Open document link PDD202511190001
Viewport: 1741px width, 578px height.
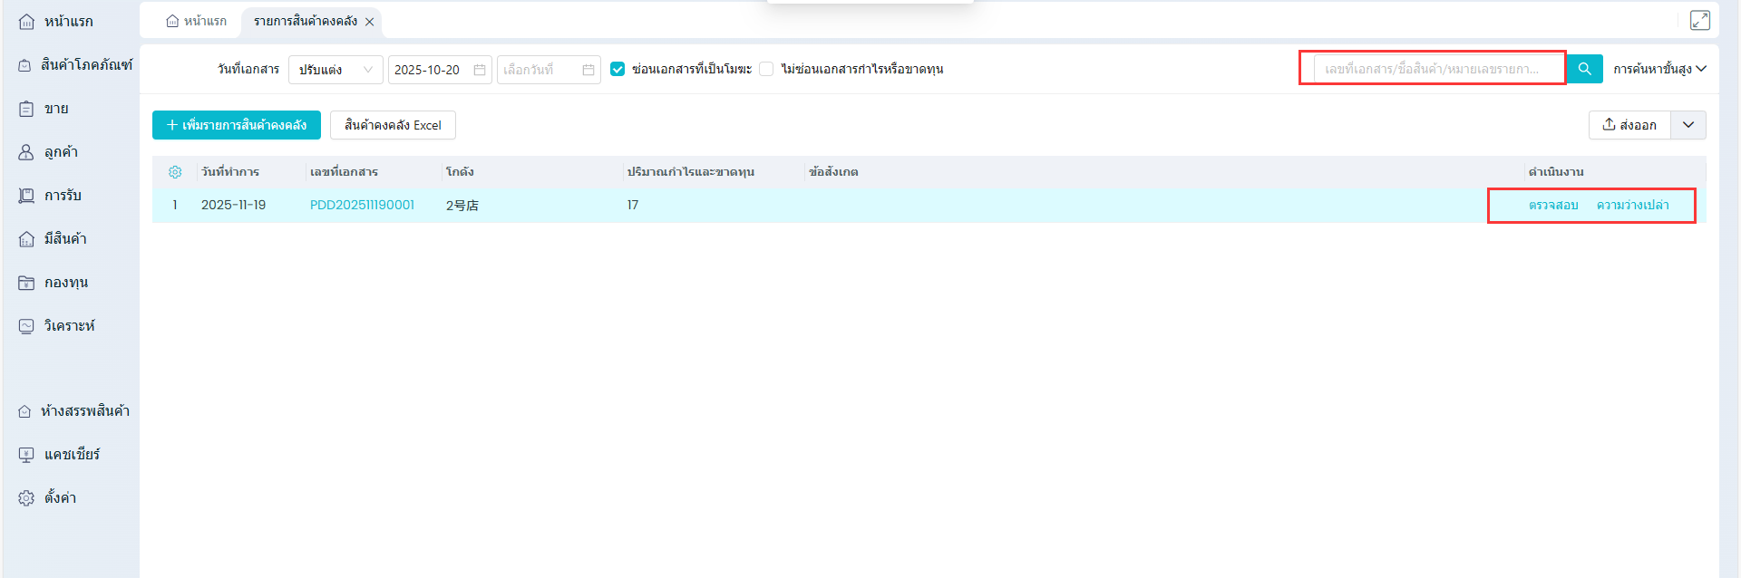[x=362, y=205]
